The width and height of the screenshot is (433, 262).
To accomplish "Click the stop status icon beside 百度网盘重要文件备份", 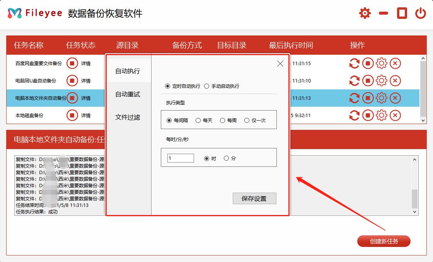I will [x=72, y=63].
